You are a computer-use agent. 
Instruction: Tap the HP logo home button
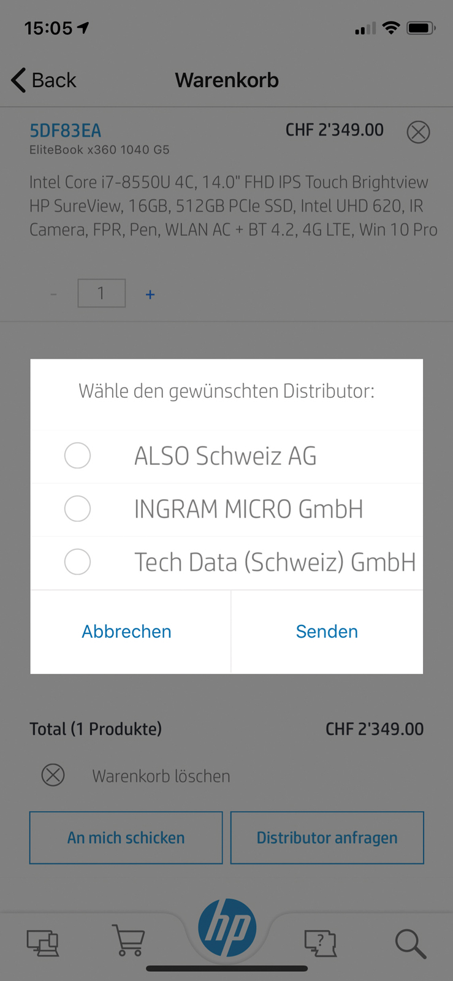(x=227, y=928)
